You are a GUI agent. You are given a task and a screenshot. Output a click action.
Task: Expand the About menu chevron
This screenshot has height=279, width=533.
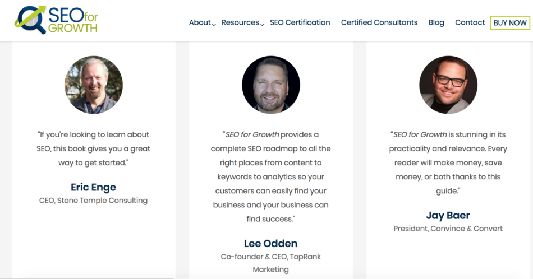(214, 24)
